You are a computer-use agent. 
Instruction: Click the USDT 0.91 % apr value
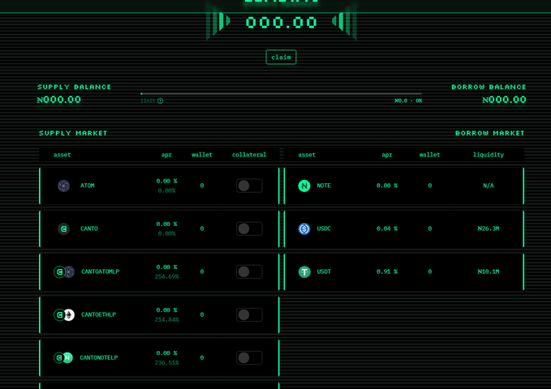click(387, 271)
